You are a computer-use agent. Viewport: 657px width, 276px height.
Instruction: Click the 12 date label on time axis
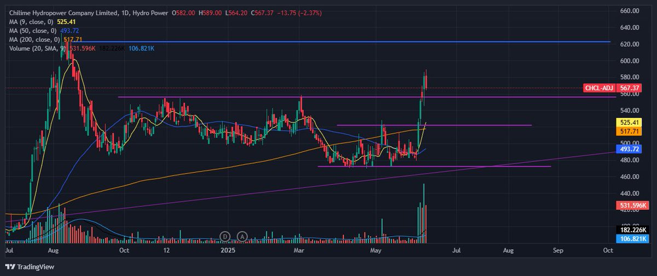[167, 250]
